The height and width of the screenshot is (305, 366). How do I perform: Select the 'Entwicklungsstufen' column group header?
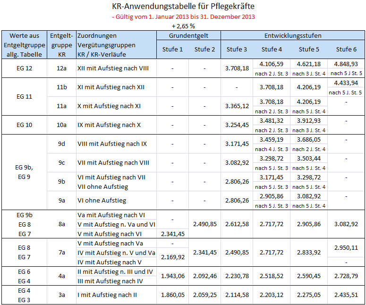point(293,35)
